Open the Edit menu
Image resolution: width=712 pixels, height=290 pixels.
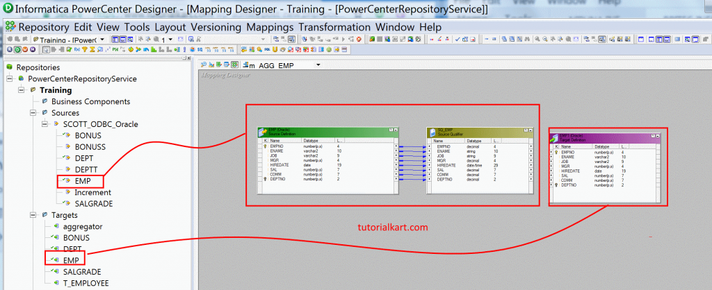pos(83,27)
